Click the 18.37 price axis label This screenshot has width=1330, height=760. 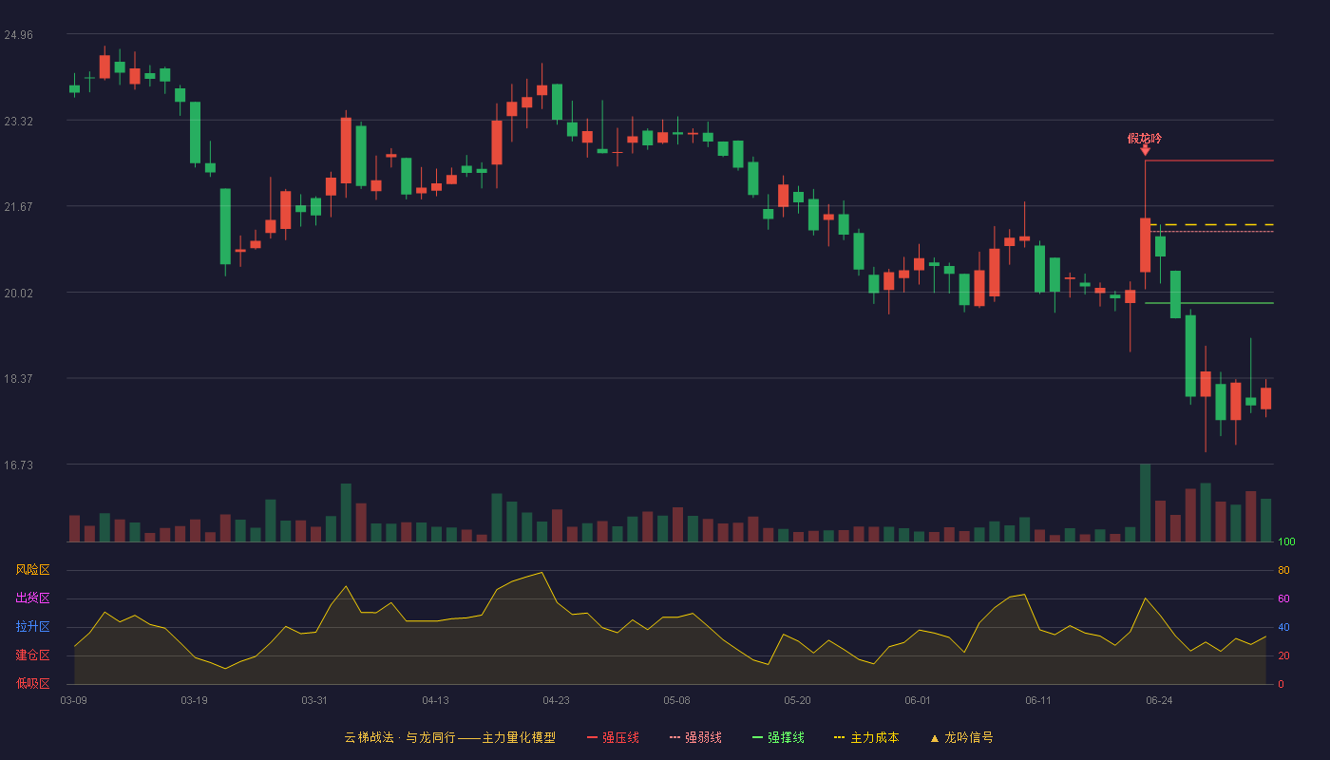[x=18, y=378]
